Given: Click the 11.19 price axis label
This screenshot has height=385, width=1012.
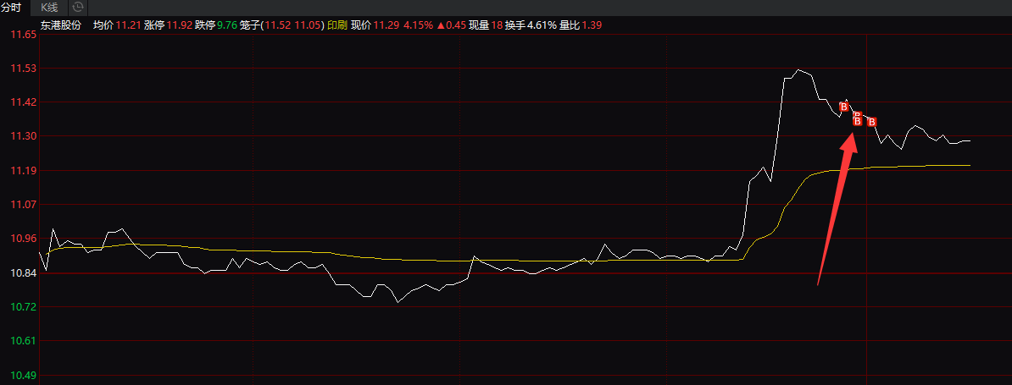Looking at the screenshot, I should click(x=24, y=171).
